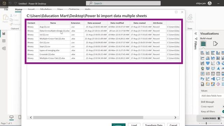The width and height of the screenshot is (224, 126).
Task: Select Line and stacked column chart visual
Action: click(218, 58)
